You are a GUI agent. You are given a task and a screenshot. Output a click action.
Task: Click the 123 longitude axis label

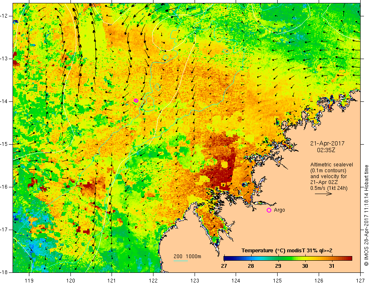(x=195, y=280)
